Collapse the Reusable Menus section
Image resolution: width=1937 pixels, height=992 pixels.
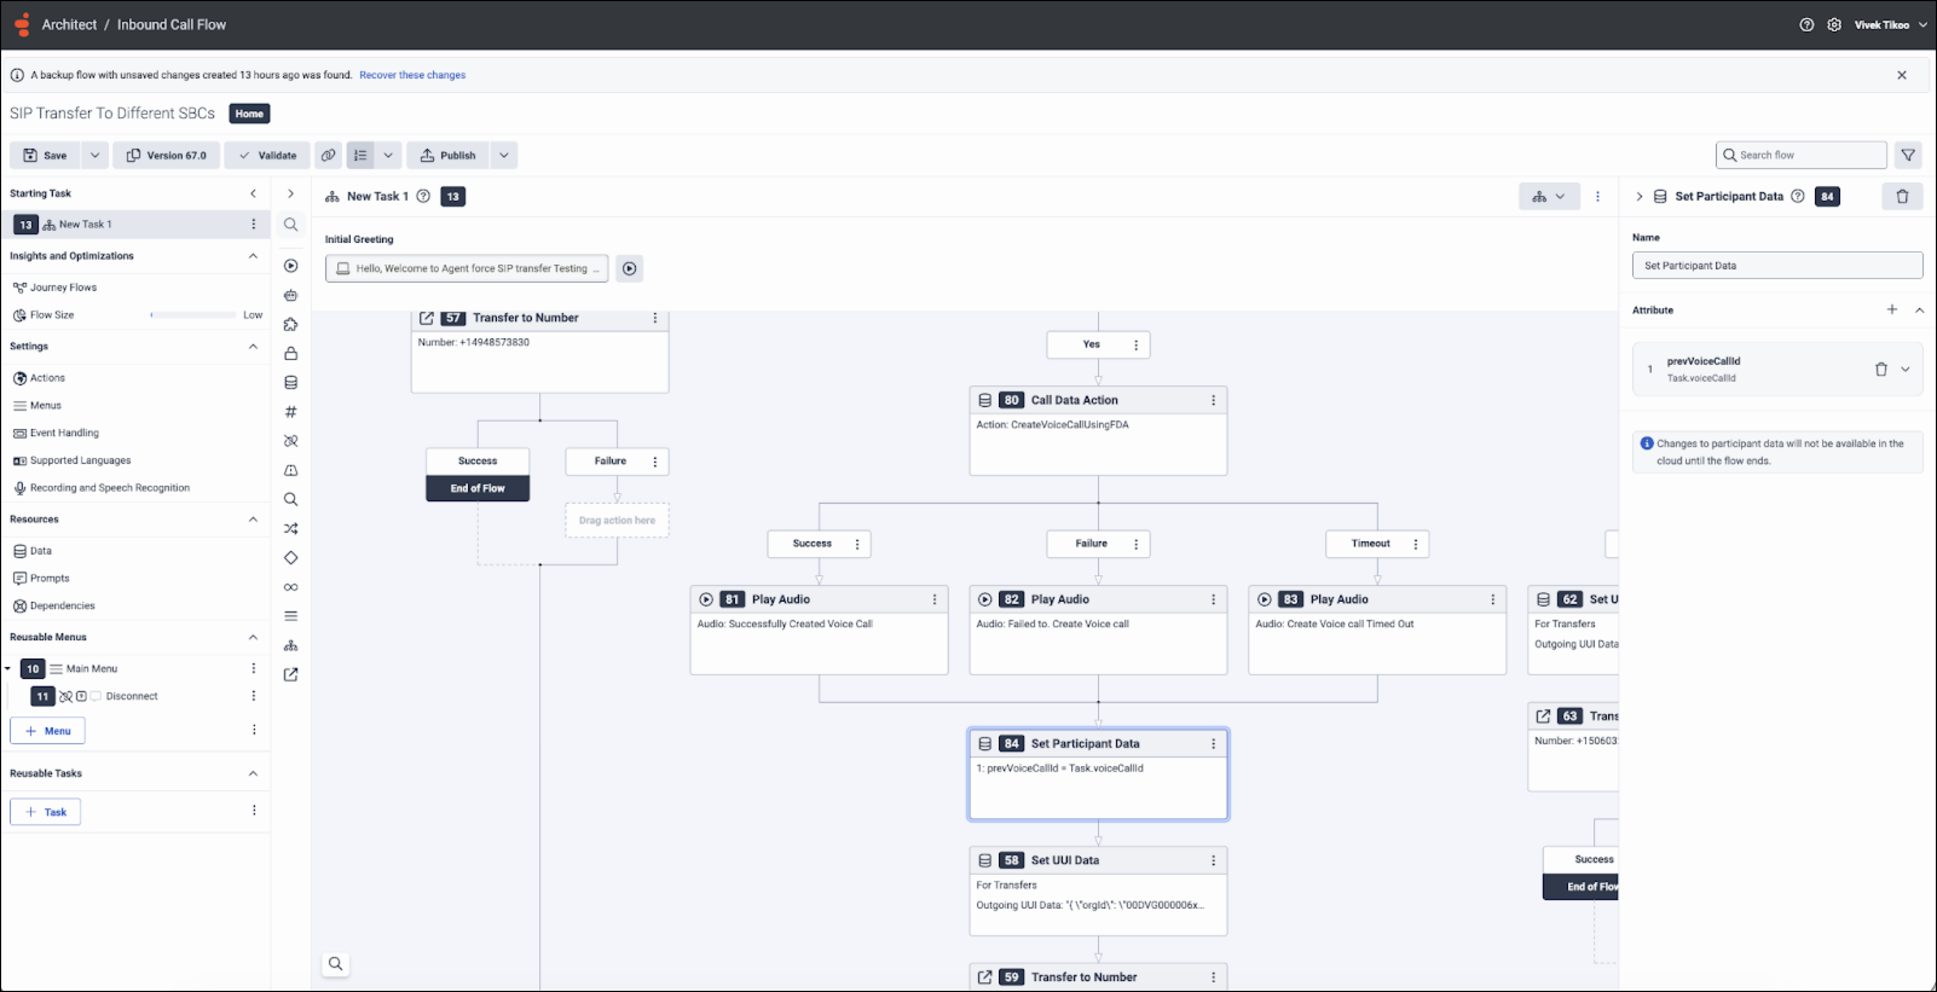pos(253,637)
